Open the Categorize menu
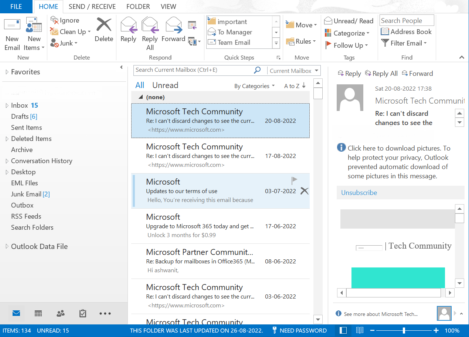The width and height of the screenshot is (469, 337). point(347,33)
